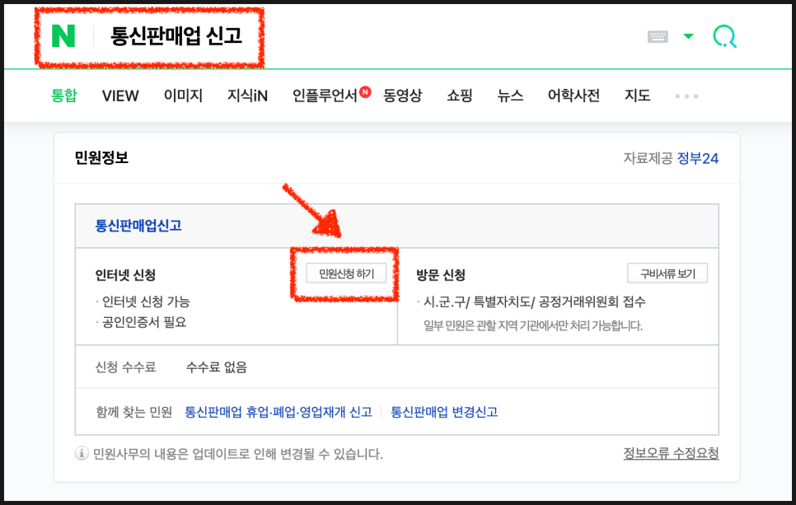The image size is (796, 505).
Task: Click the 함께 찾는 민원 label
Action: (134, 412)
